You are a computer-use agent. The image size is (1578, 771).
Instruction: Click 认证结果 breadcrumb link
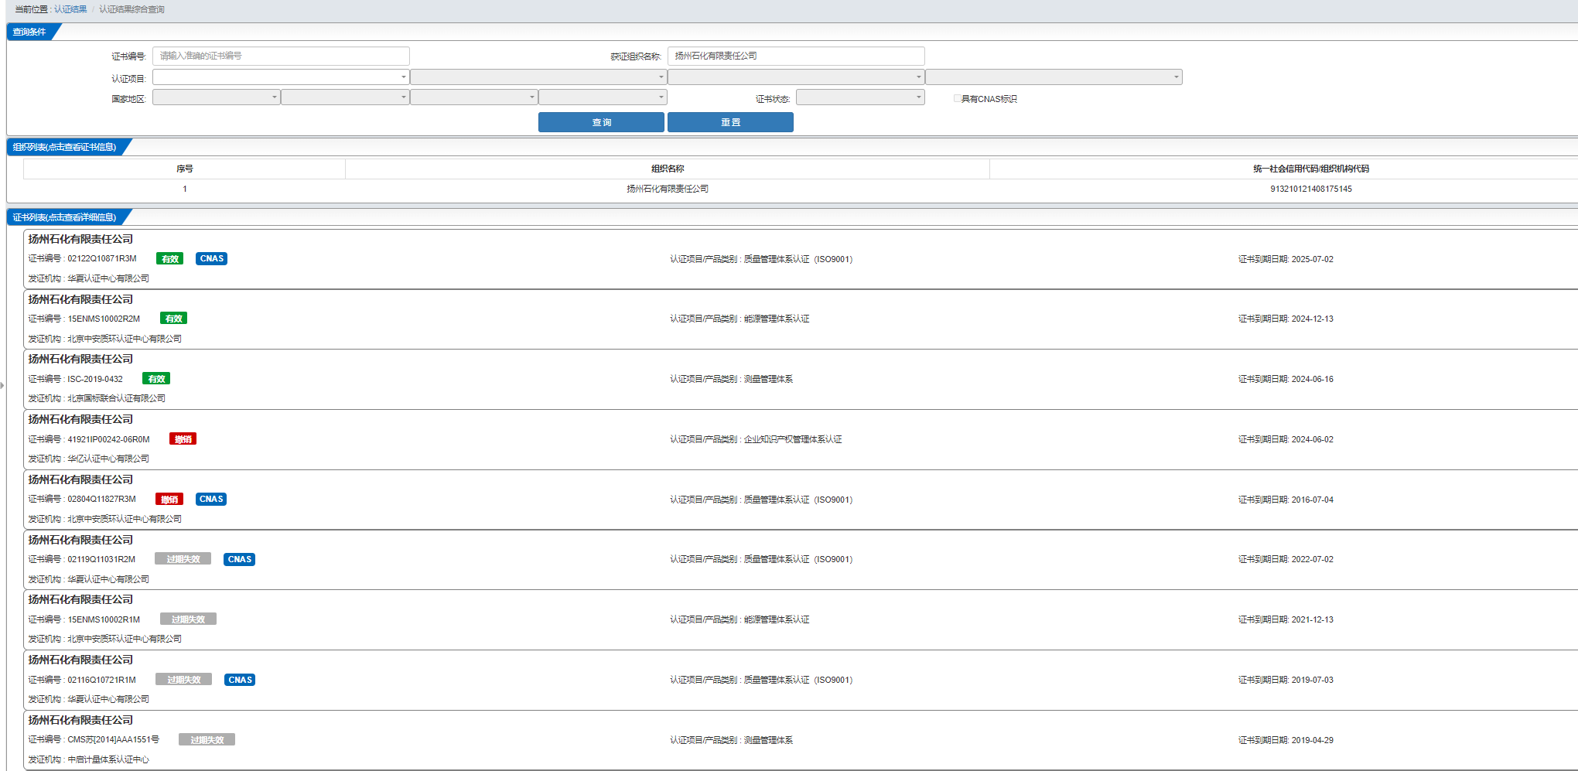70,9
